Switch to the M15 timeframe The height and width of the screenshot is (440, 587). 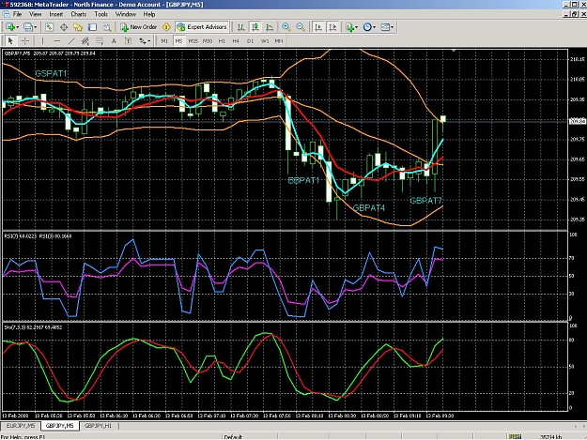click(x=193, y=40)
